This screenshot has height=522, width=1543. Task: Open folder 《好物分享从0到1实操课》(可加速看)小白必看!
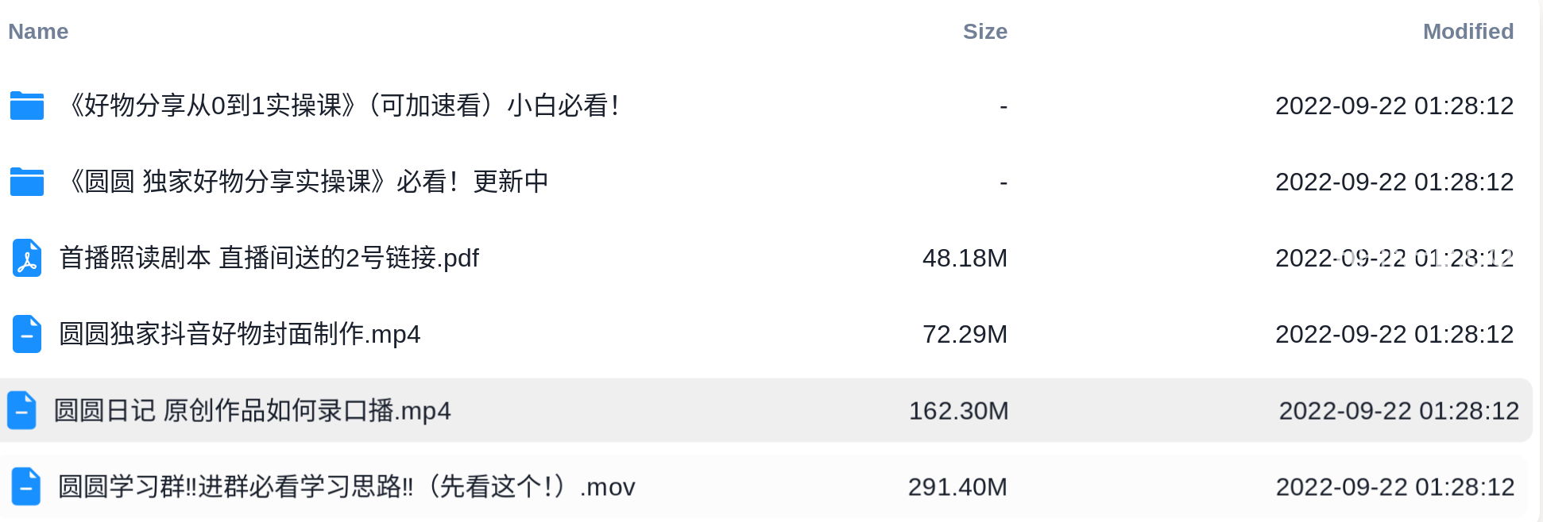[342, 106]
